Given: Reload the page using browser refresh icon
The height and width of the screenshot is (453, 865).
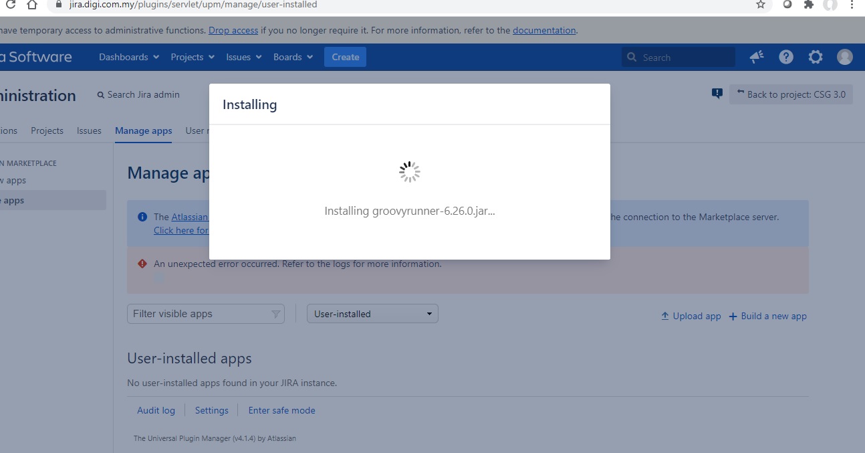Looking at the screenshot, I should [10, 5].
